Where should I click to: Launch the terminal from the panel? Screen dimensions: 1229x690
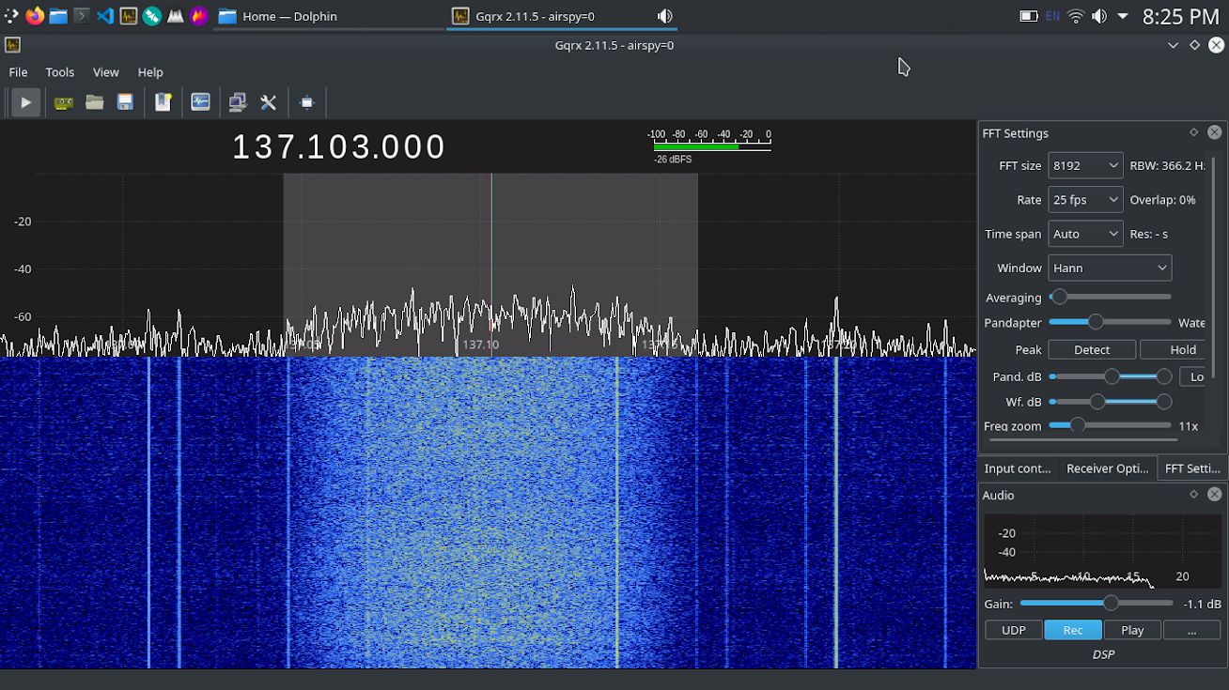82,16
